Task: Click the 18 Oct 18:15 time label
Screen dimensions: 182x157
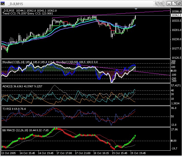Action: point(101,153)
